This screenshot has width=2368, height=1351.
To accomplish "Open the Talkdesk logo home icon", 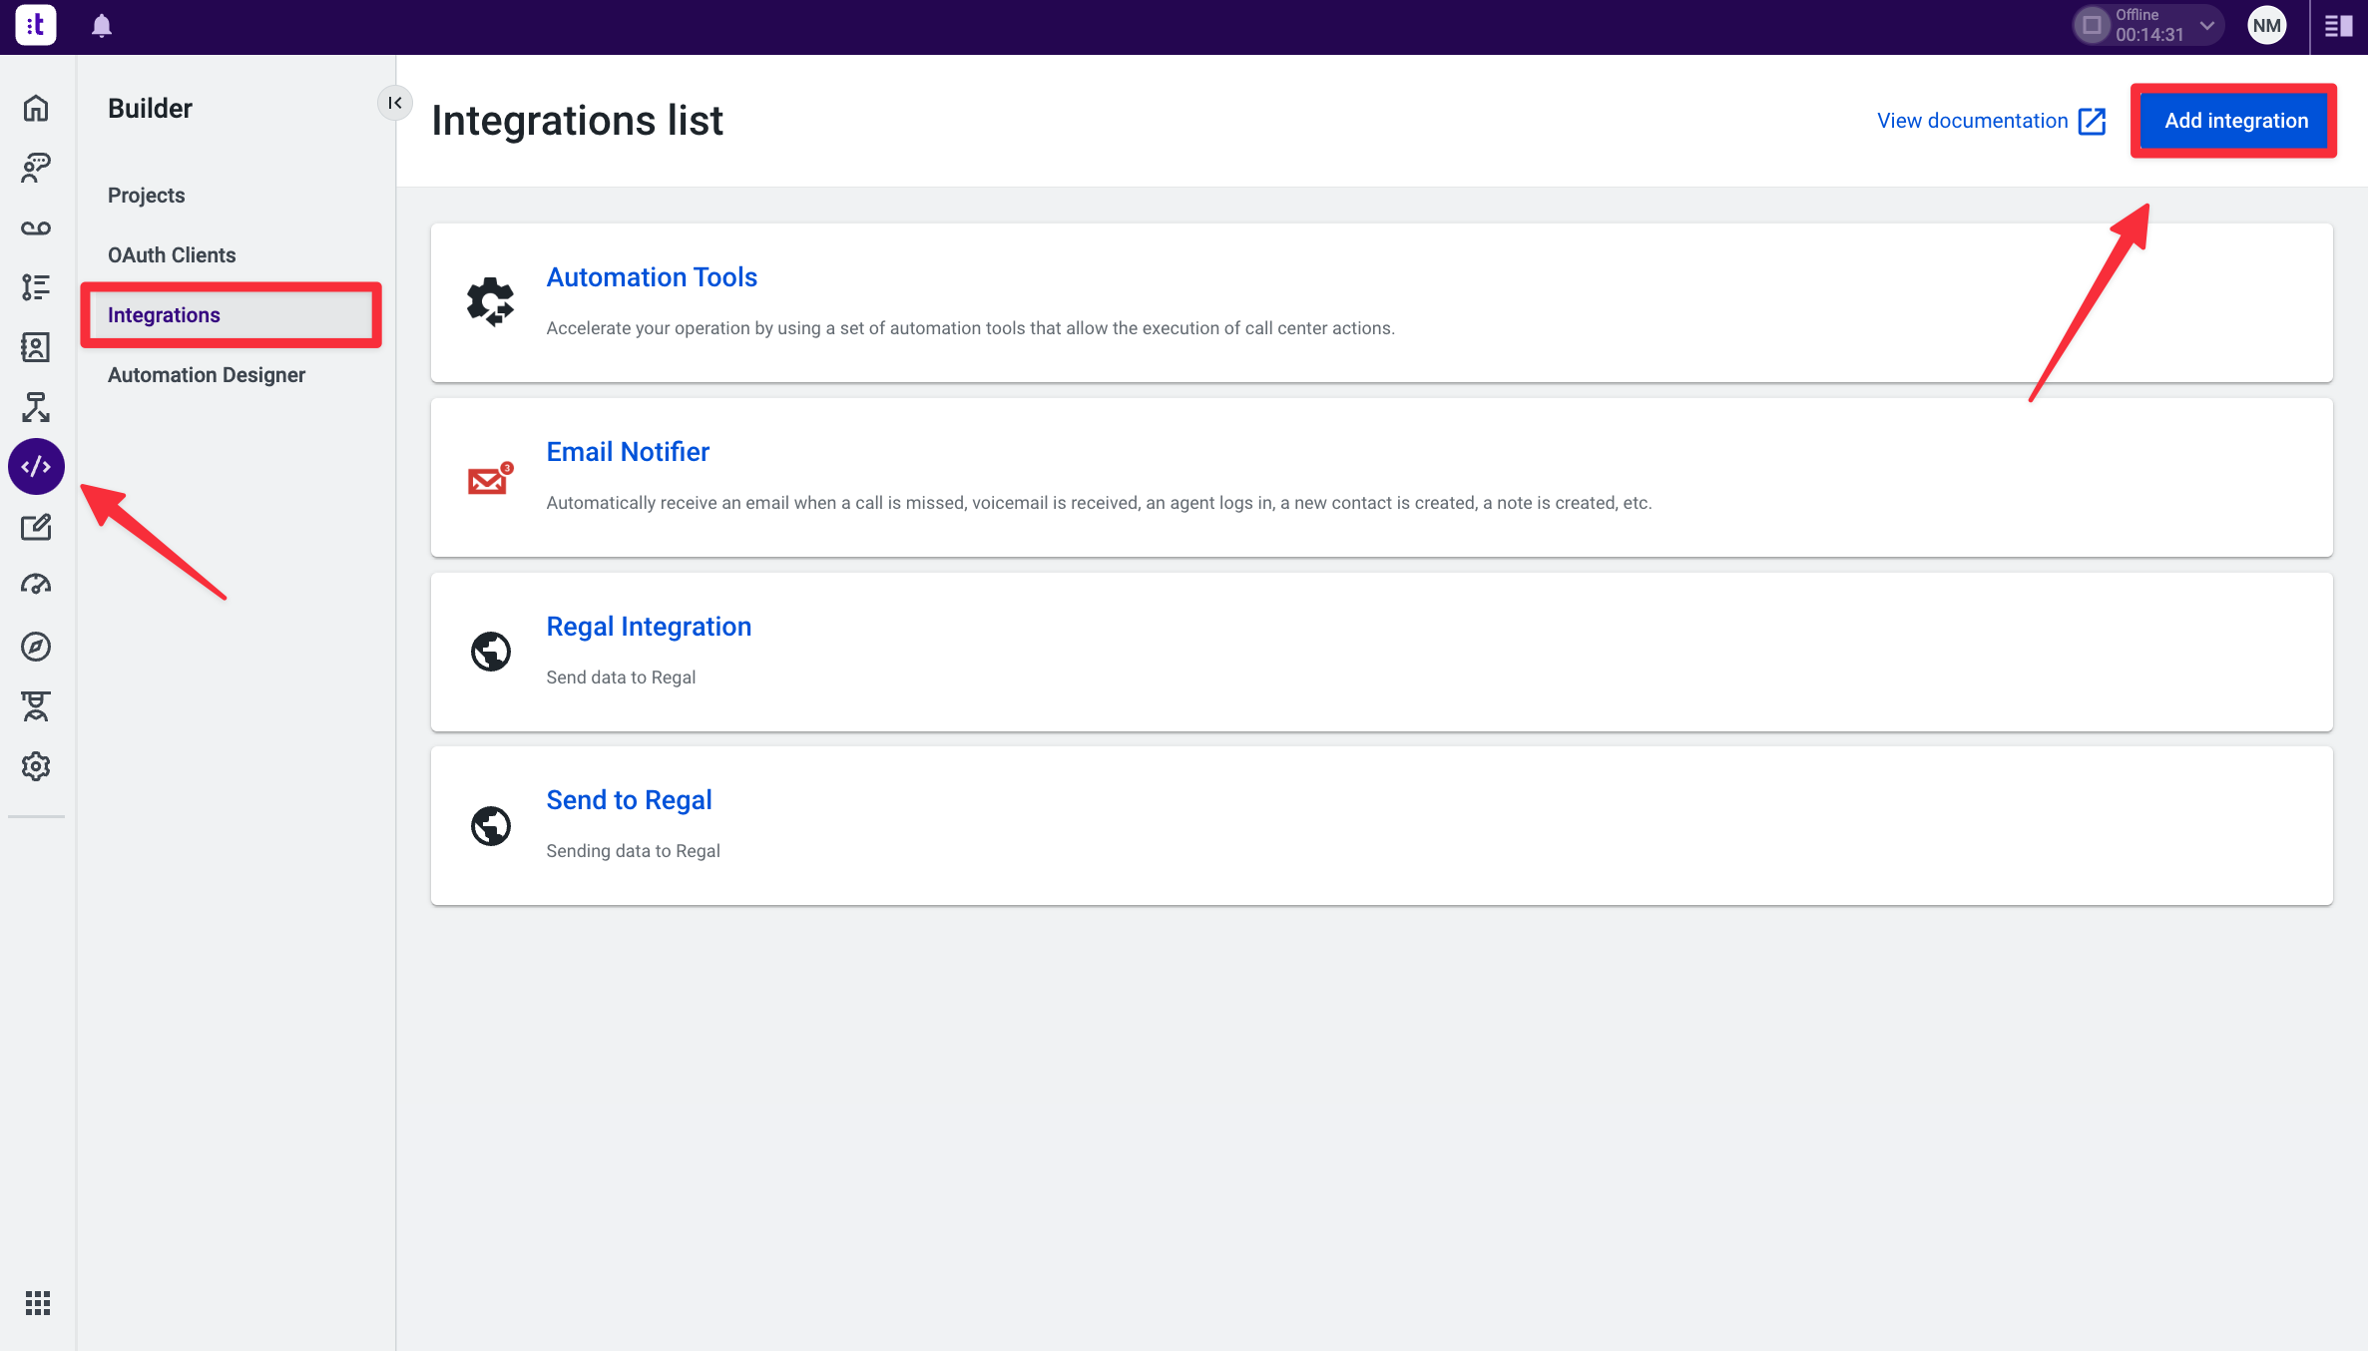I will pos(36,25).
